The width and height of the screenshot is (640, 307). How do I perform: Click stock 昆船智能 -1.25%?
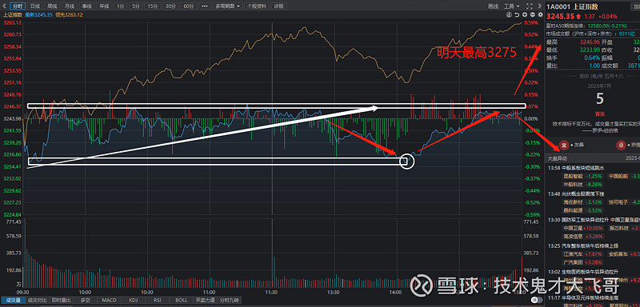[x=583, y=177]
